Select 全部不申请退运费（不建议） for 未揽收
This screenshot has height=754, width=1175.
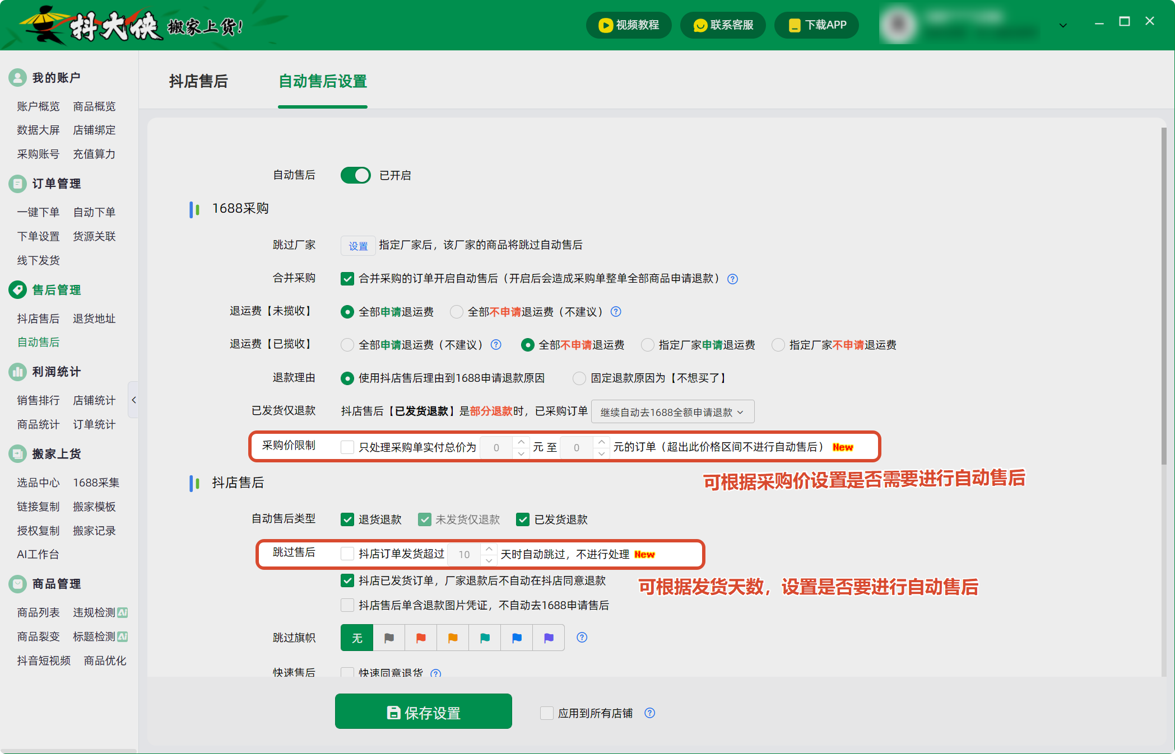click(x=457, y=312)
